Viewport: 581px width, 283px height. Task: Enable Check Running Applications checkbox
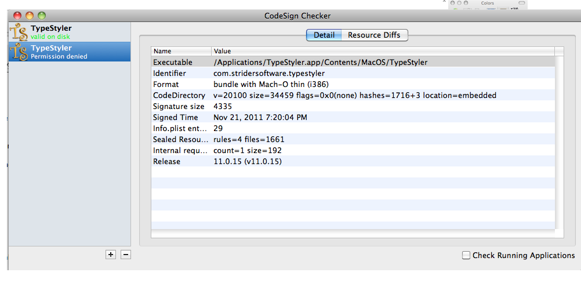pos(466,255)
